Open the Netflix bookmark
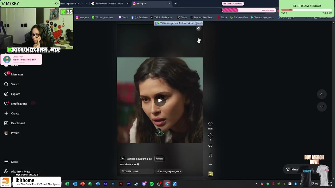Image resolution: width=335 pixels, height=188 pixels. tap(222, 17)
